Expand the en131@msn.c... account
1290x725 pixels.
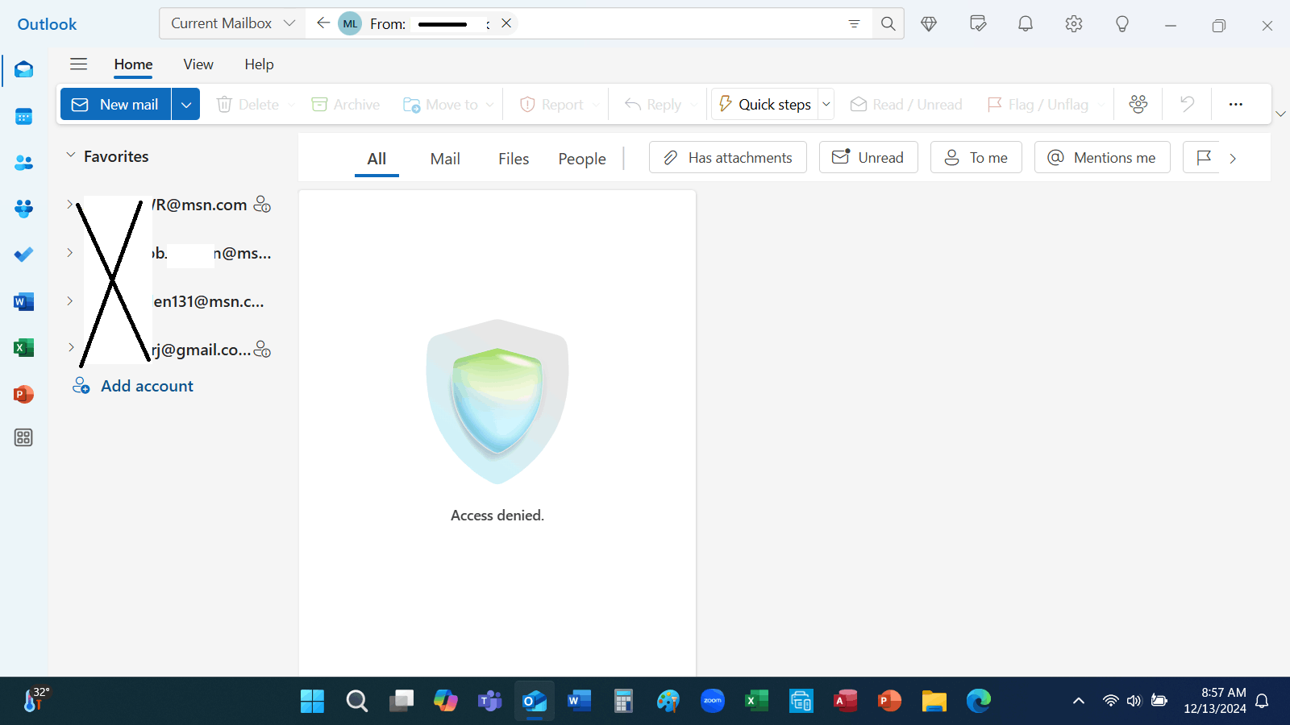point(70,300)
